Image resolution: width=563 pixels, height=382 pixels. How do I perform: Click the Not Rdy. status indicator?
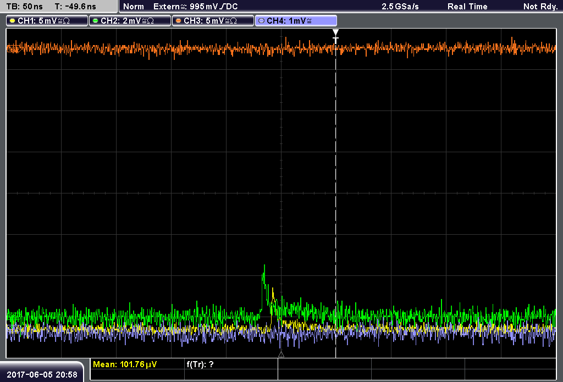pyautogui.click(x=540, y=7)
